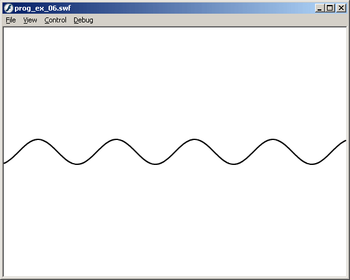The image size is (350, 280).
Task: Open the Debug menu
Action: click(83, 20)
